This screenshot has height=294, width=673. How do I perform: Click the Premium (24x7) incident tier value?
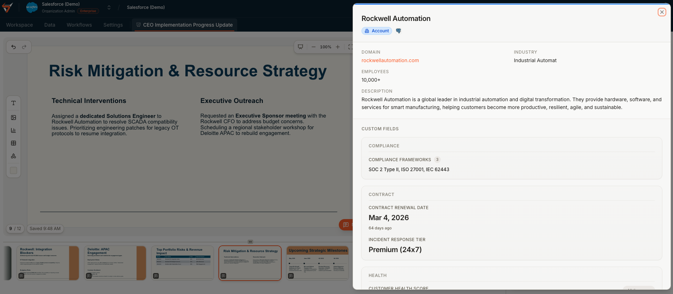[x=395, y=250]
